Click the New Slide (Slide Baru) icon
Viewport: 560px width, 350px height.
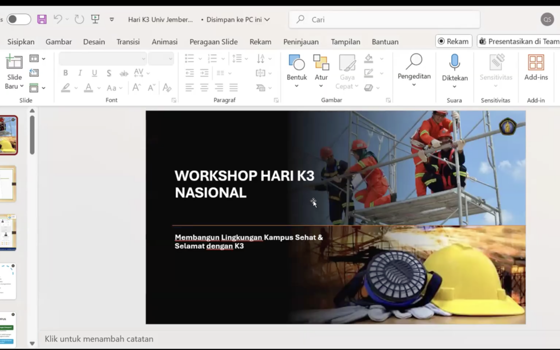(x=14, y=63)
